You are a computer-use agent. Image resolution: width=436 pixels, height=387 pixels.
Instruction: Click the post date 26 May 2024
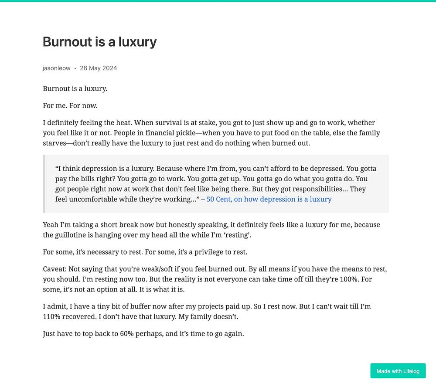tap(98, 68)
